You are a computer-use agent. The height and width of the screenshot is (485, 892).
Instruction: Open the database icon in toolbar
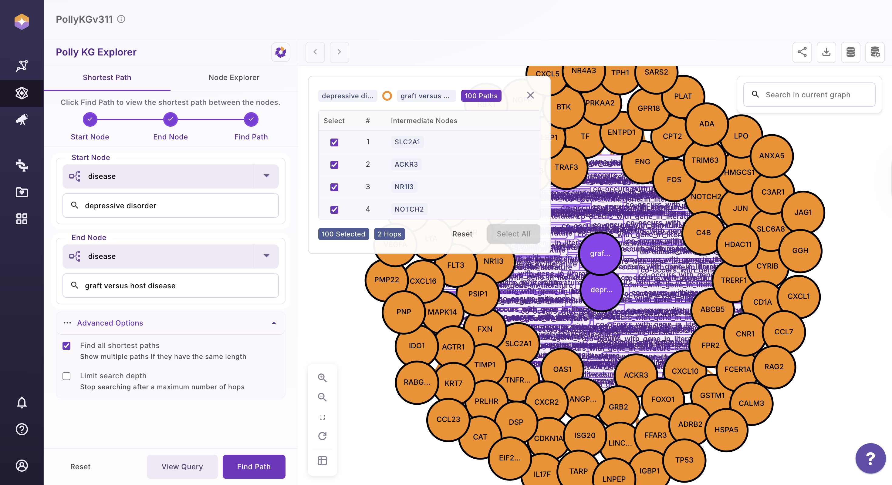coord(850,52)
